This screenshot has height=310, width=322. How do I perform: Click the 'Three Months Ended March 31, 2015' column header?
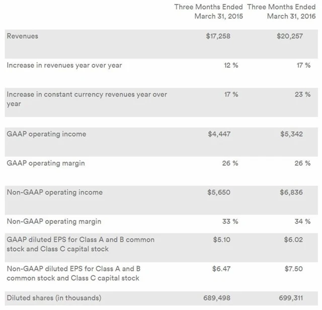[208, 11]
